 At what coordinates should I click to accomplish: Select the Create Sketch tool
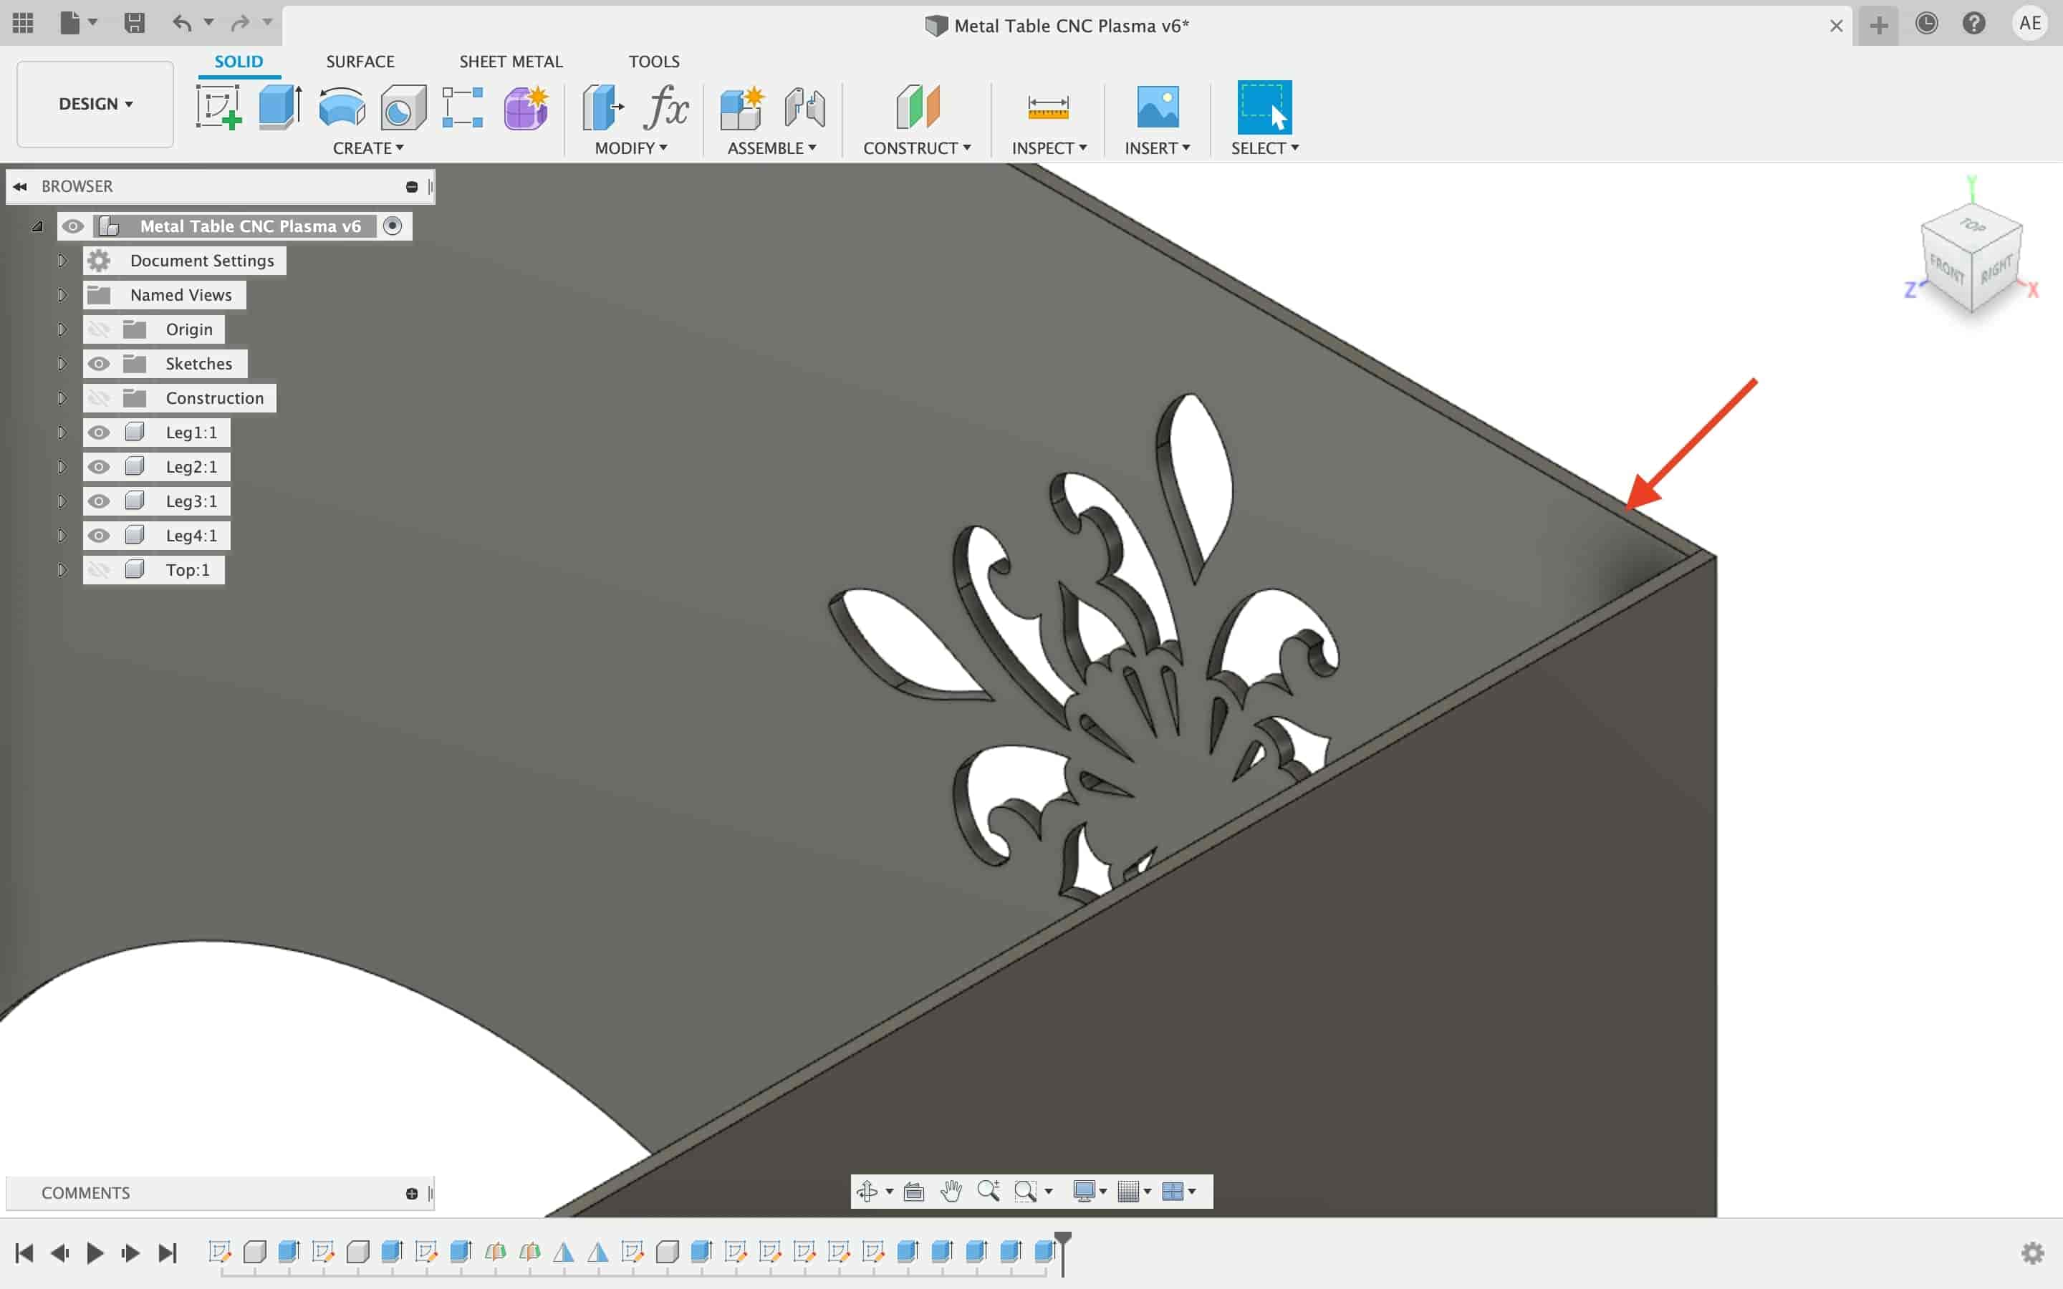click(218, 107)
